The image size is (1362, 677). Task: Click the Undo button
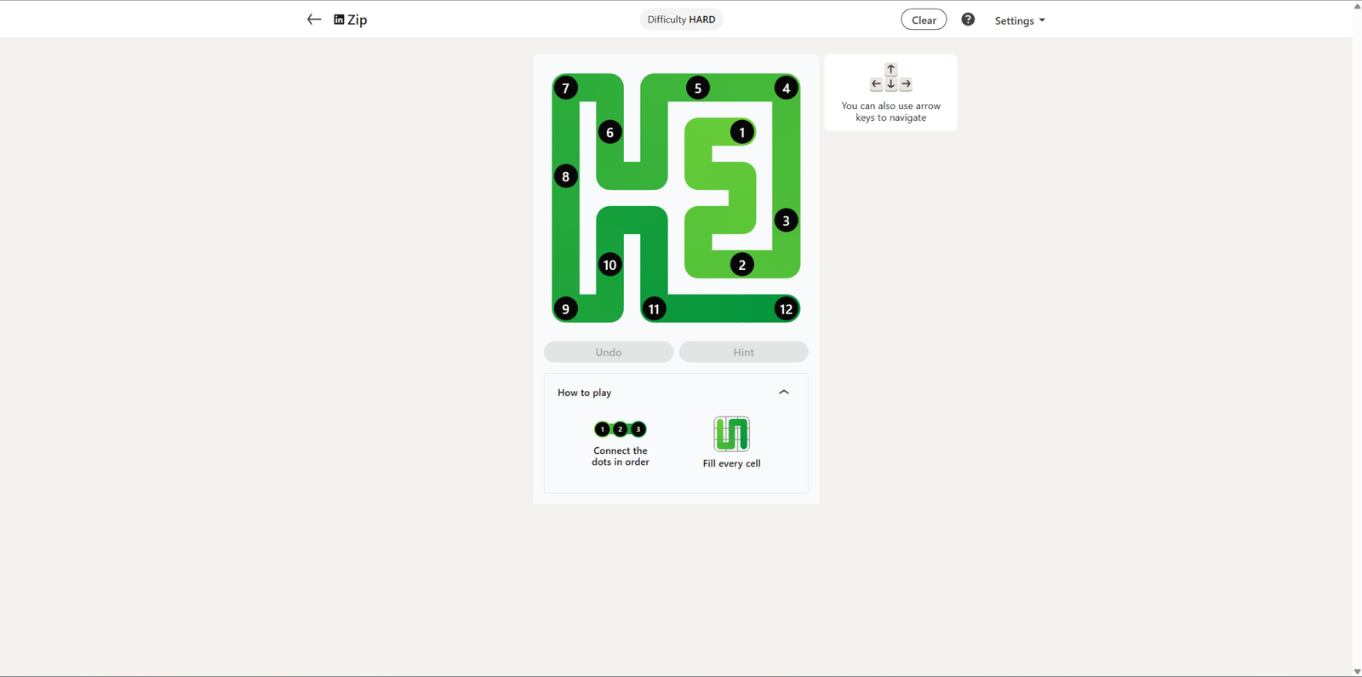609,352
